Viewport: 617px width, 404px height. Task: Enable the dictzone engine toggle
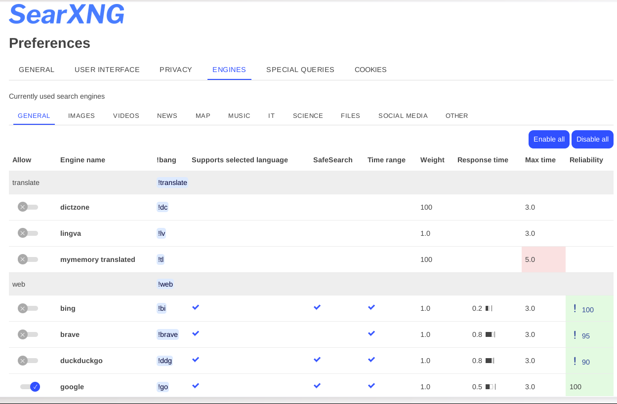pos(28,207)
